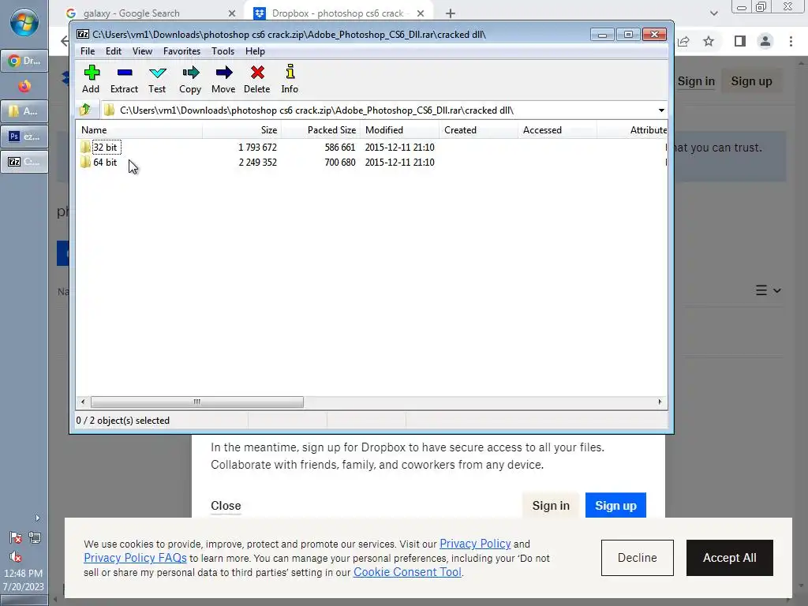808x606 pixels.
Task: Open the Cookie Consent Tool link
Action: point(407,572)
